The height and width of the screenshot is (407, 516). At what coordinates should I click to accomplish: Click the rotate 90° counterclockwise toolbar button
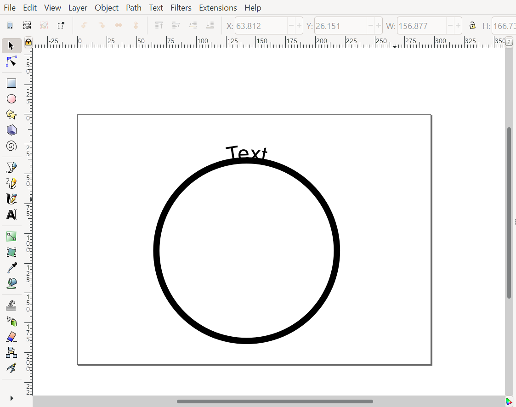[84, 26]
